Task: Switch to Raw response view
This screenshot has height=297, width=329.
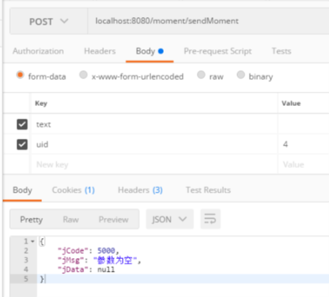Action: [71, 219]
